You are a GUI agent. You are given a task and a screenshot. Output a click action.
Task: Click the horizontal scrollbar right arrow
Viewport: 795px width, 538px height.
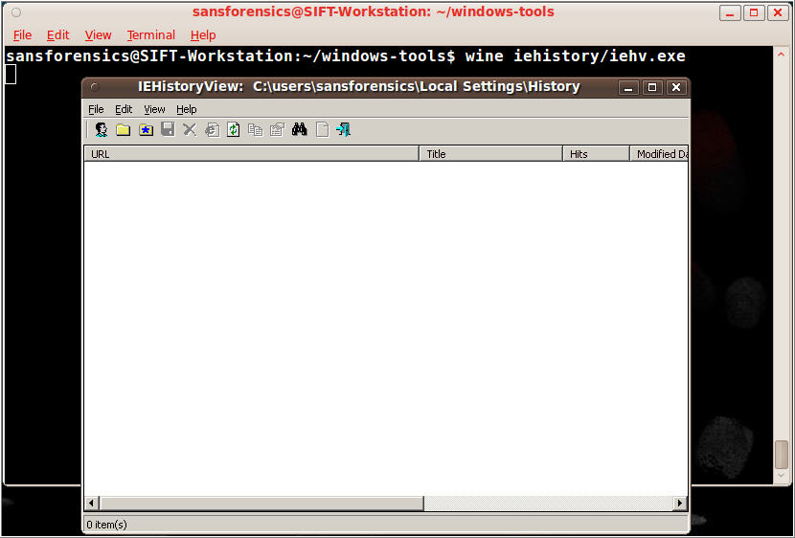pyautogui.click(x=680, y=503)
